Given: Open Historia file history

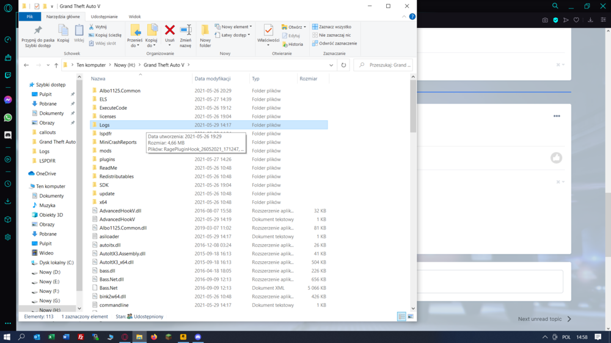Looking at the screenshot, I should pos(293,45).
